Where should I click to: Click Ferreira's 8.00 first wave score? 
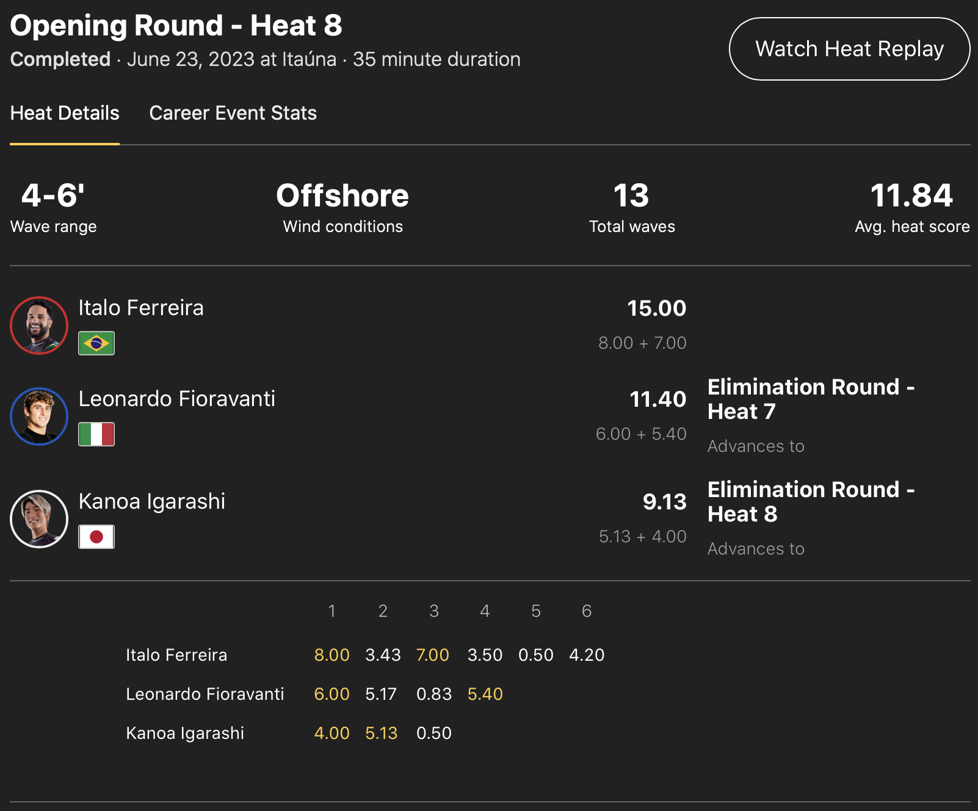pyautogui.click(x=331, y=655)
